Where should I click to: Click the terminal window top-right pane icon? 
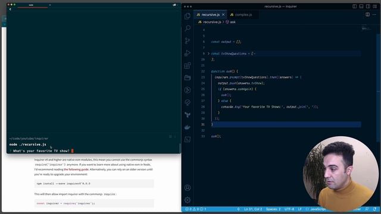(174, 5)
